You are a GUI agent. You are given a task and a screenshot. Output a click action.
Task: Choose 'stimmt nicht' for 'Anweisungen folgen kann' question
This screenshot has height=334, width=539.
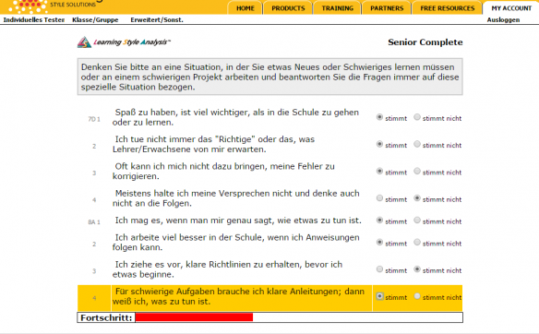coord(417,243)
